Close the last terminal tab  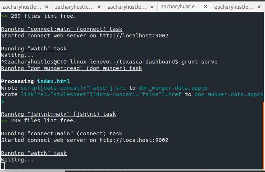click(259, 7)
